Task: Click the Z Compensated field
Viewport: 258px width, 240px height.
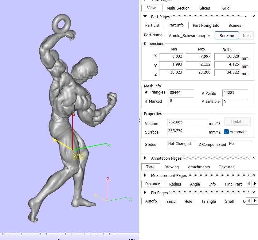Action: click(x=240, y=144)
